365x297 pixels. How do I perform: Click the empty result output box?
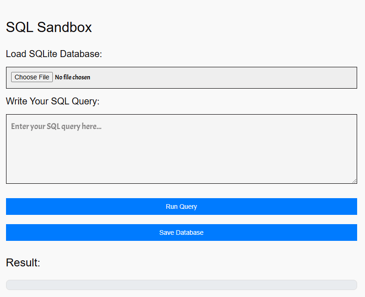click(x=182, y=285)
